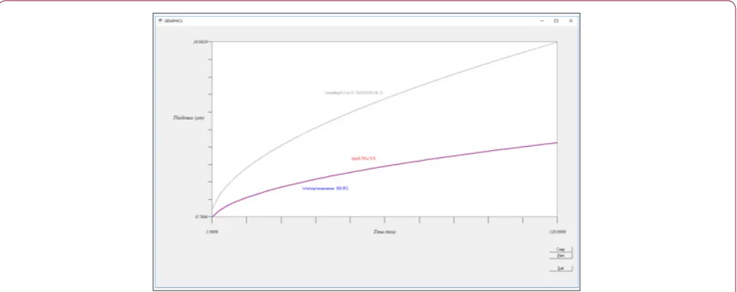Screen dimensions: 737x292
Task: Click the 120.0000 x-axis maximum value
Action: [557, 232]
